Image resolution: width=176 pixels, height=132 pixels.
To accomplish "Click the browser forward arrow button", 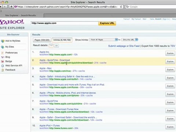I will 5,7.
